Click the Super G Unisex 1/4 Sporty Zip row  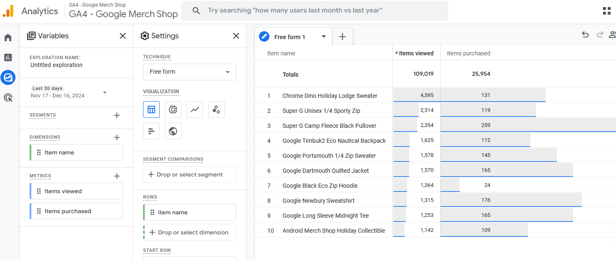tap(435, 110)
